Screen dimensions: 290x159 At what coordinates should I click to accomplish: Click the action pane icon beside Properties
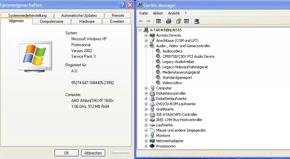tap(186, 21)
